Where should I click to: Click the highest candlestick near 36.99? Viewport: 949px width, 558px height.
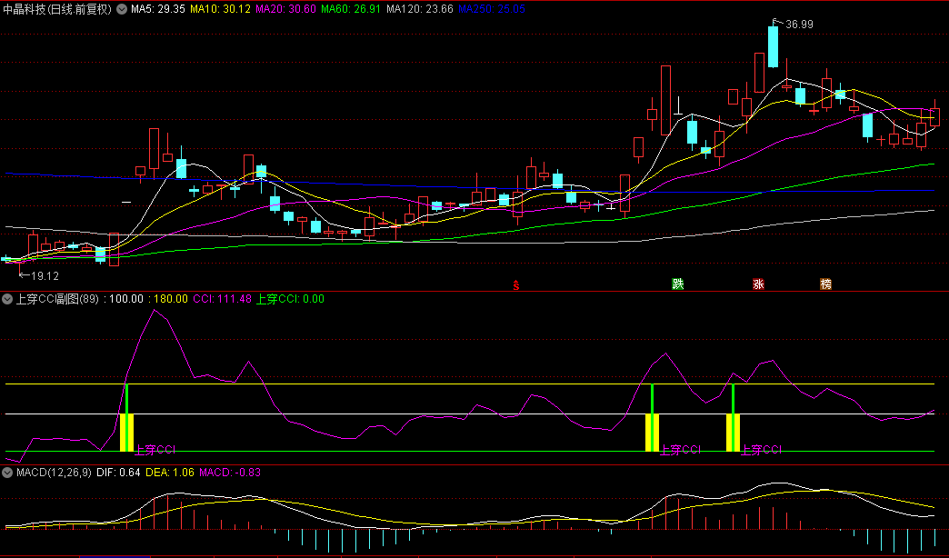tap(773, 47)
